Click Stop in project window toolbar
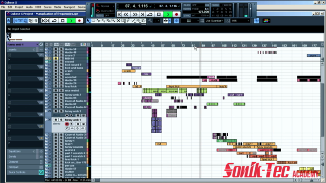Viewport: 326px width, 183px height. [x=63, y=21]
